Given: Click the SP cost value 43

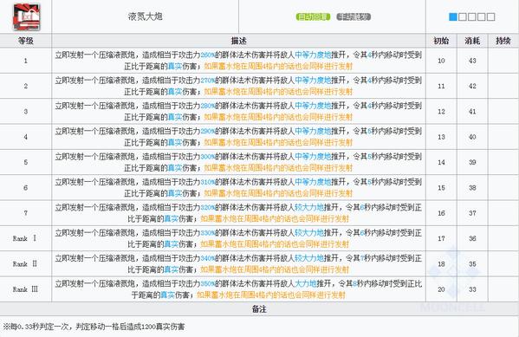Looking at the screenshot, I should (x=472, y=61).
